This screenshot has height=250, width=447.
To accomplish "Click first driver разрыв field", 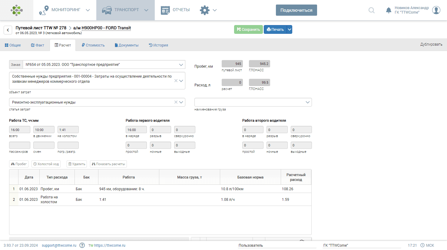I will (161, 130).
